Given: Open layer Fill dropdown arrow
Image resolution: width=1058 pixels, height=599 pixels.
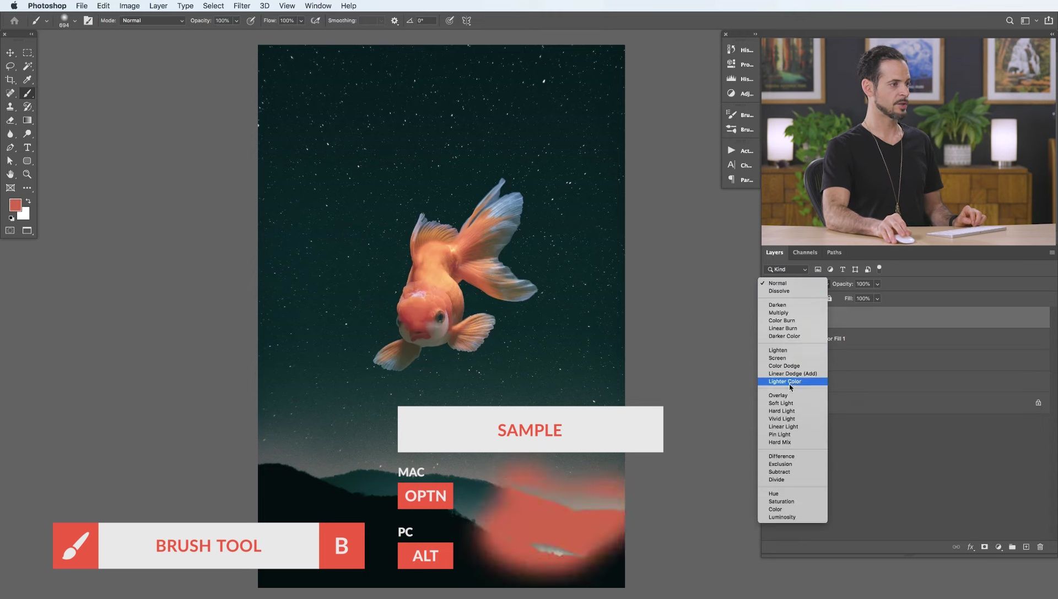Looking at the screenshot, I should click(877, 298).
